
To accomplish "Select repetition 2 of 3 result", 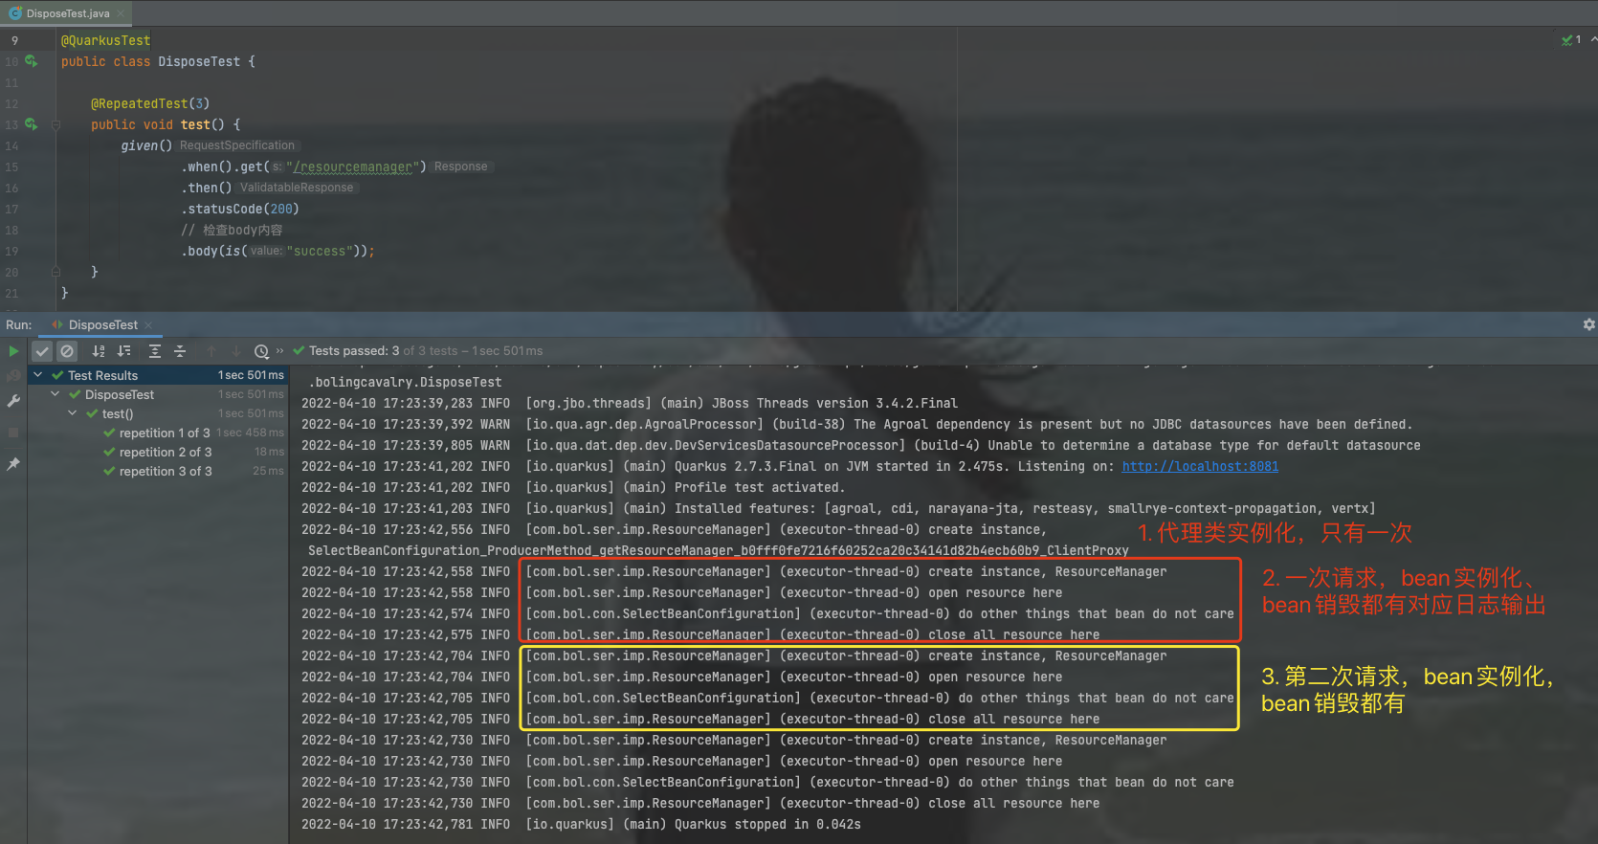I will tap(166, 452).
